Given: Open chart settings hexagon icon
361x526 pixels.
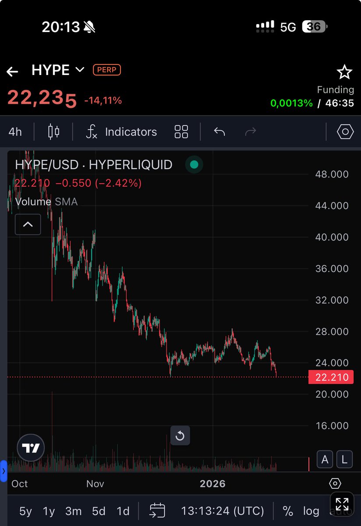Looking at the screenshot, I should point(345,131).
